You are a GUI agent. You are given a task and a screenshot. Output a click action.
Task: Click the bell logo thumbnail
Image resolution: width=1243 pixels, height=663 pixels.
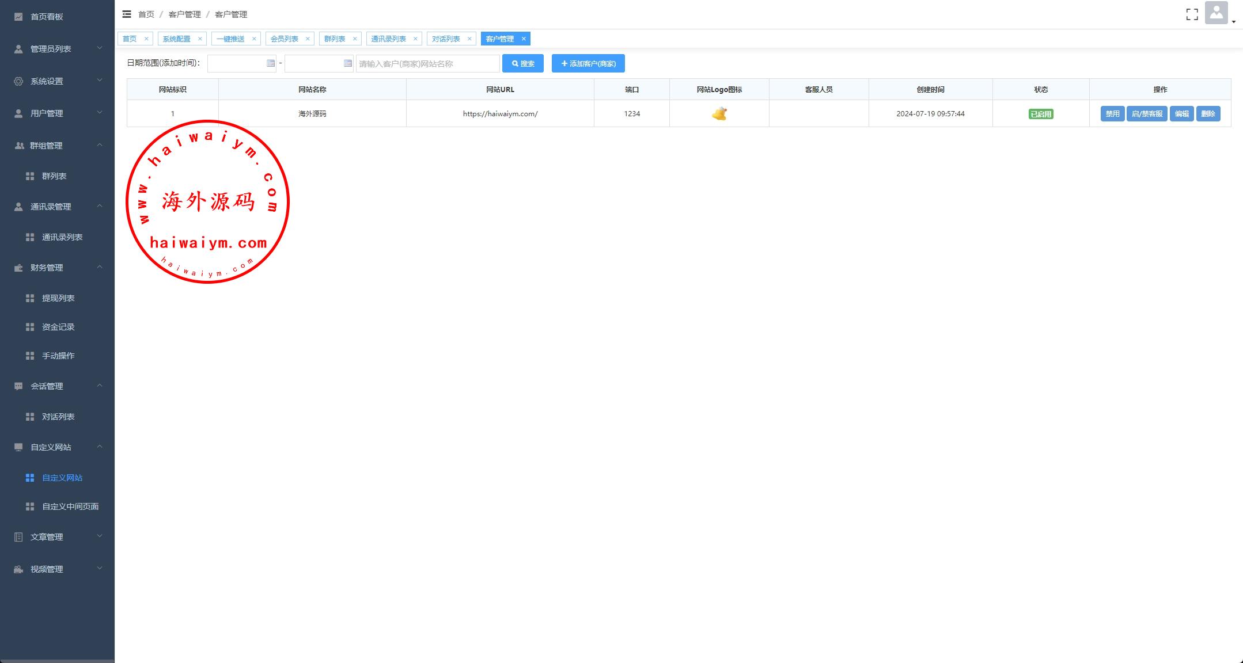[719, 113]
